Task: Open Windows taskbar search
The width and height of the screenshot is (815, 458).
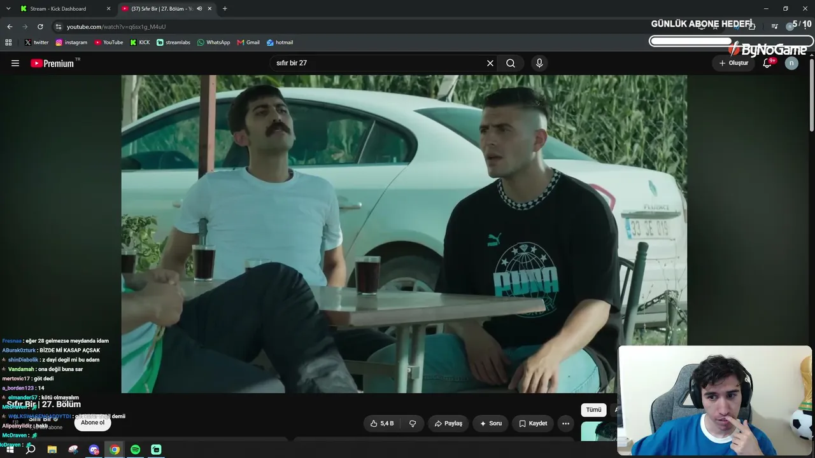Action: coord(31,450)
